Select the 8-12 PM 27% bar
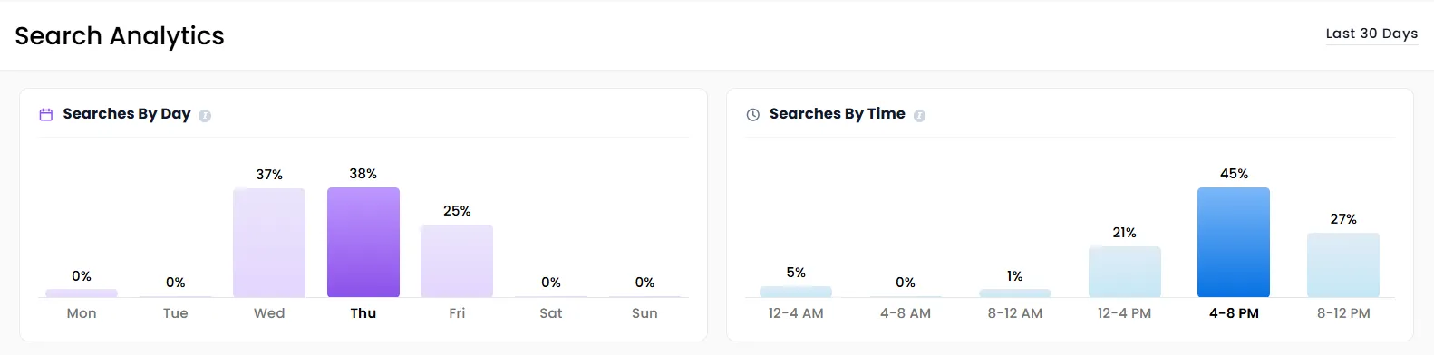Screen dimensions: 1434x355 [x=1343, y=264]
